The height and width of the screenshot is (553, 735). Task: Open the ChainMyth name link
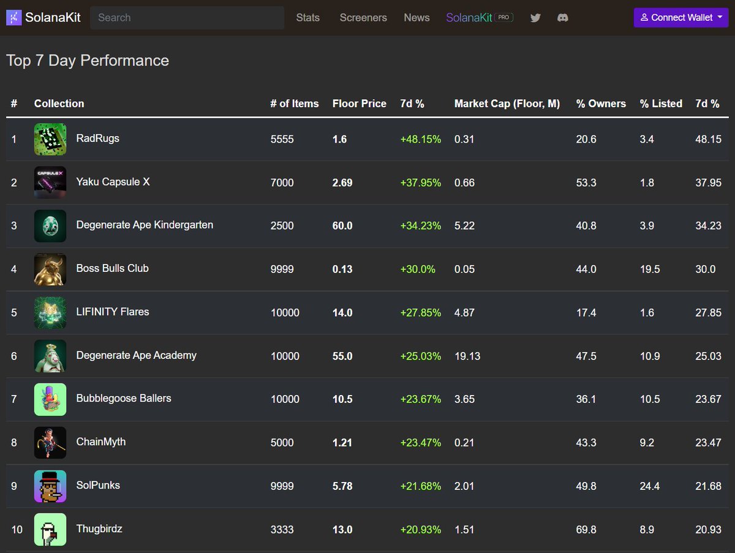pos(101,442)
